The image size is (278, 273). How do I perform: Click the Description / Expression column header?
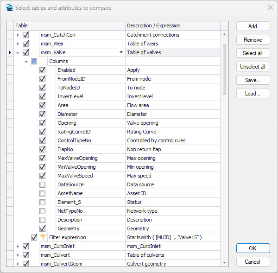click(173, 25)
